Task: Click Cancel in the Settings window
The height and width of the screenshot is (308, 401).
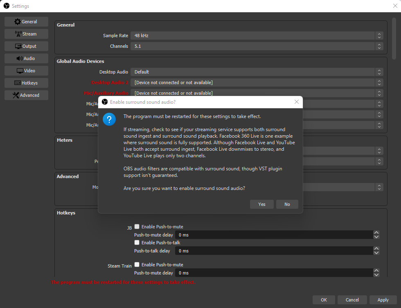Action: [352, 300]
